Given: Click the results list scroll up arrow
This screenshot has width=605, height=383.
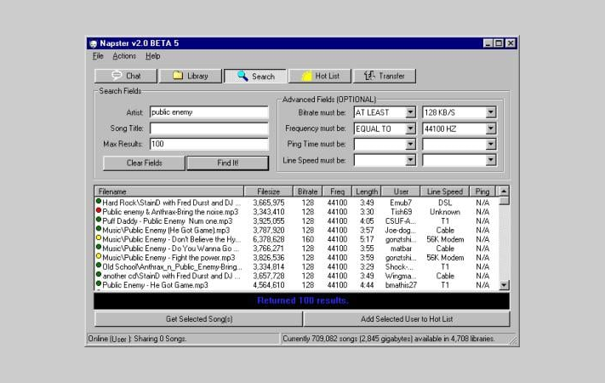Looking at the screenshot, I should [x=504, y=191].
